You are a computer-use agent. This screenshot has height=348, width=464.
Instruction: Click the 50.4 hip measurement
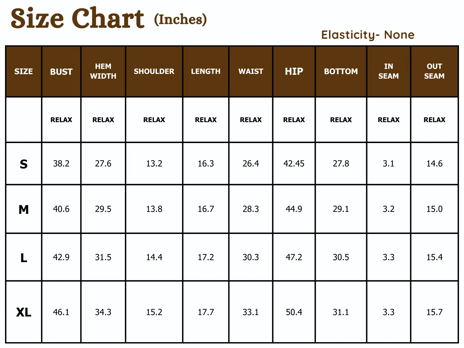(294, 312)
